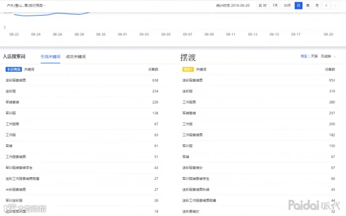Click the chevron next to 无线端
This screenshot has width=346, height=216.
click(335, 57)
